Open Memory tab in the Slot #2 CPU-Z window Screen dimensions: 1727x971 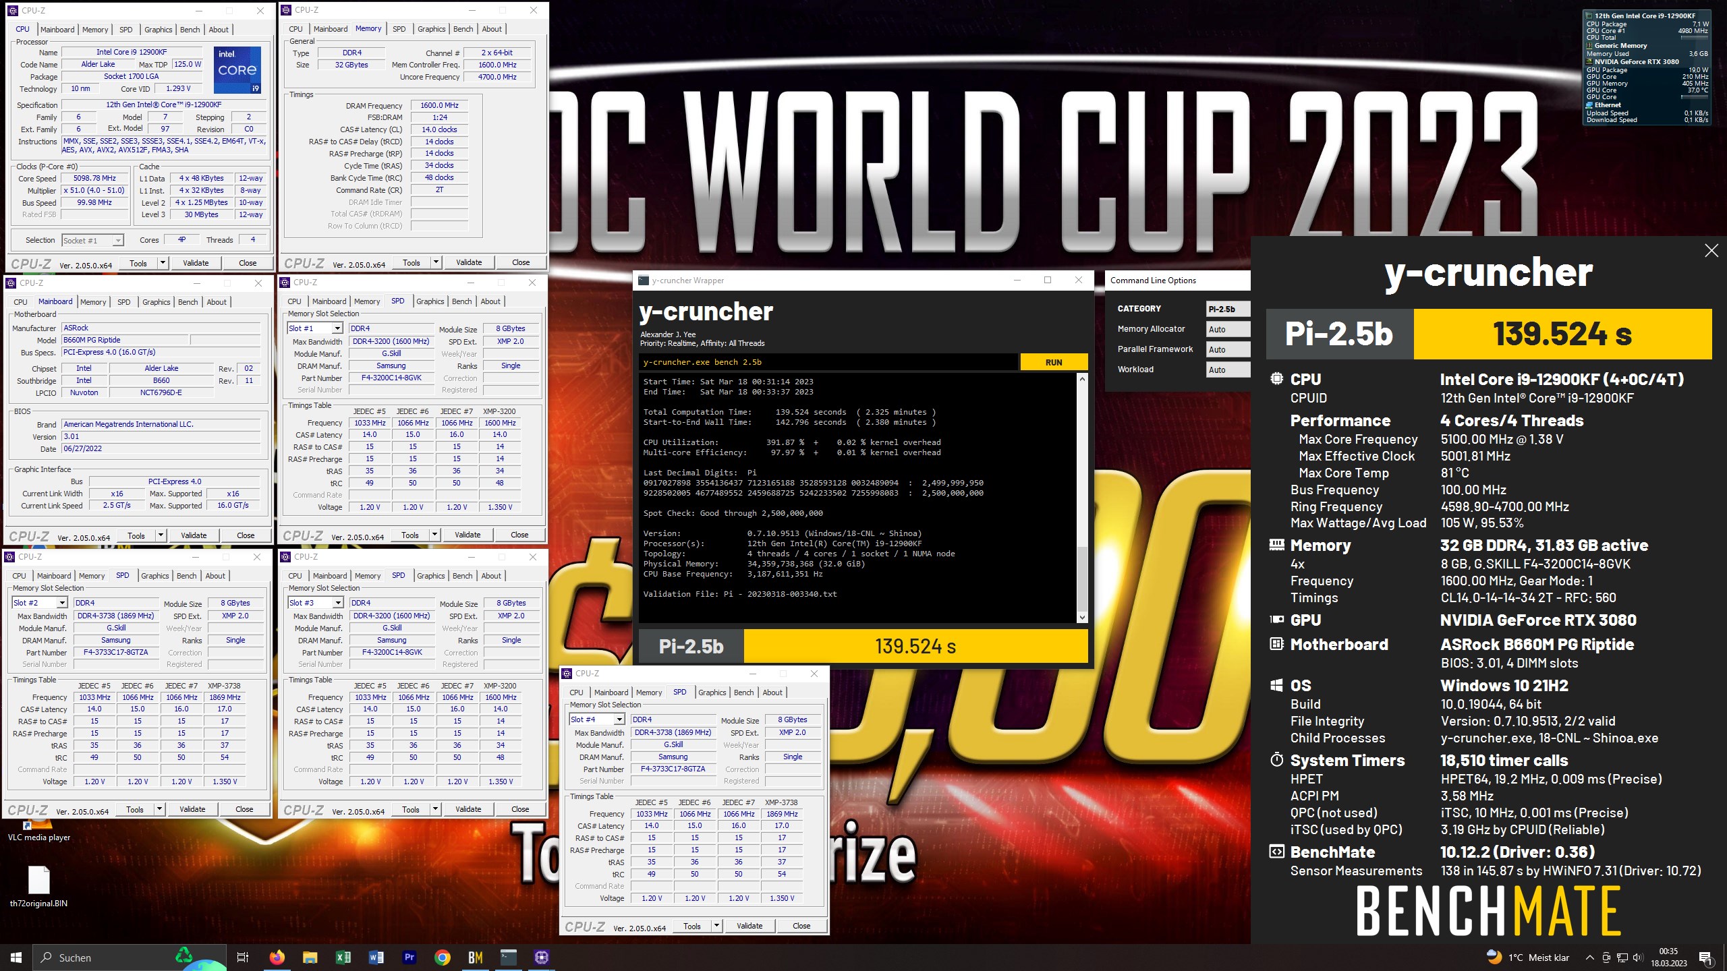click(92, 576)
